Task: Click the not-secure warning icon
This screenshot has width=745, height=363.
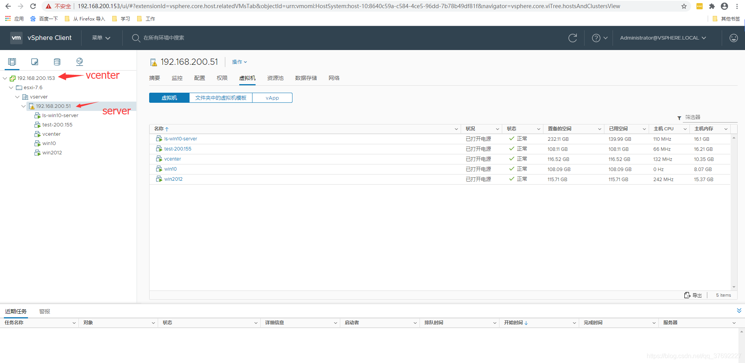Action: (49, 6)
